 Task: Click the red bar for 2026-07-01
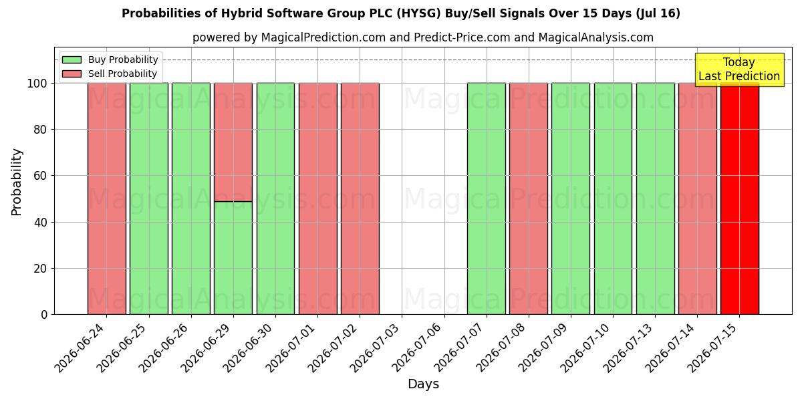click(x=317, y=198)
